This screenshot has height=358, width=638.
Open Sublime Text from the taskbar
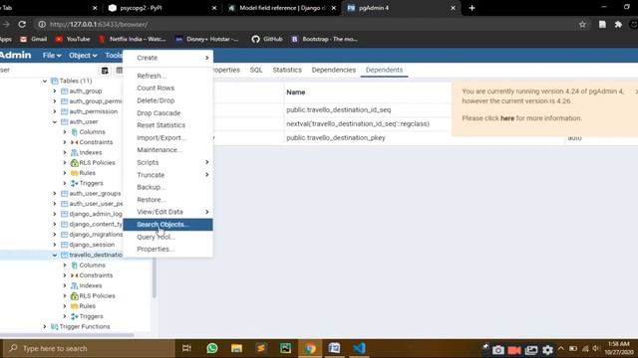click(261, 348)
